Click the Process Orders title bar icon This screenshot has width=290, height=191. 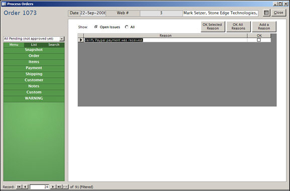pyautogui.click(x=4, y=4)
